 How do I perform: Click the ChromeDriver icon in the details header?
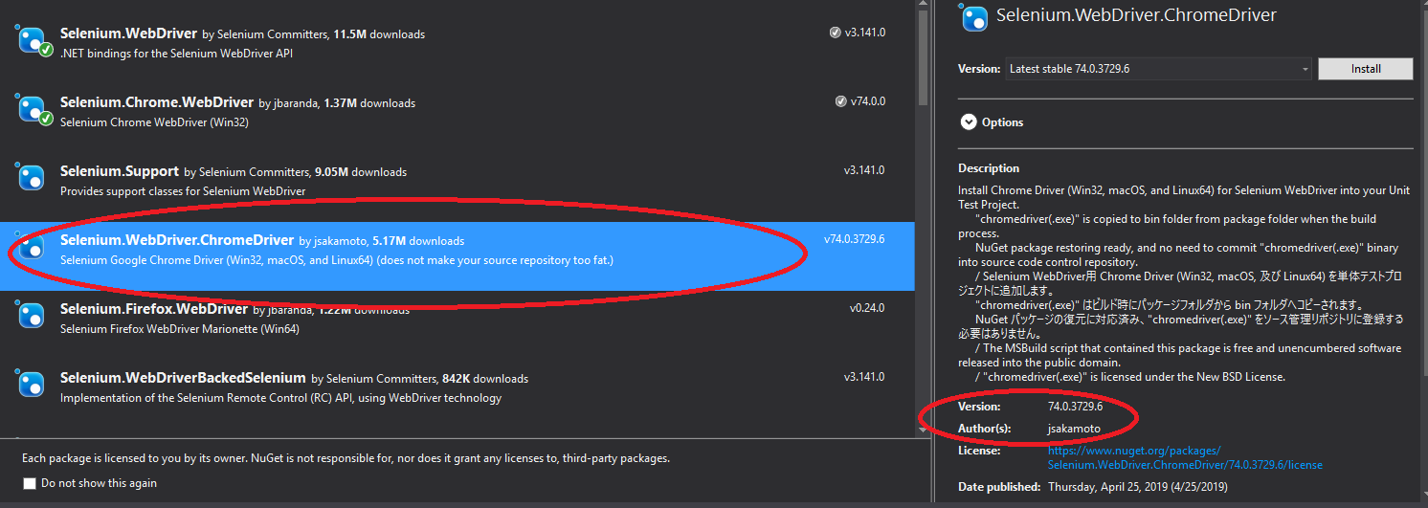tap(974, 17)
